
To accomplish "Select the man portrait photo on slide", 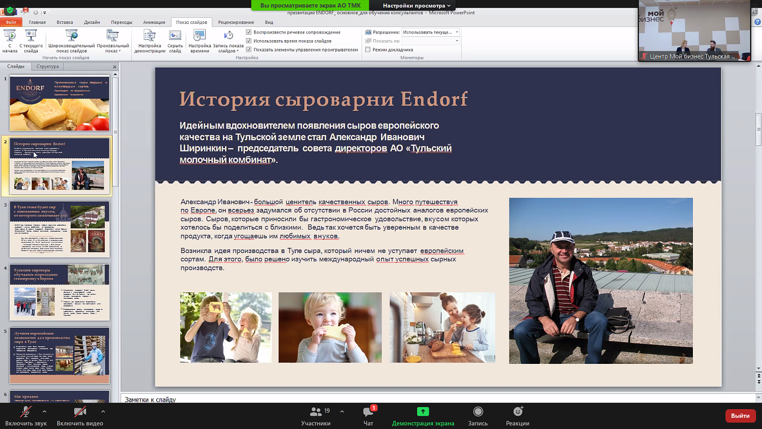I will 601,281.
